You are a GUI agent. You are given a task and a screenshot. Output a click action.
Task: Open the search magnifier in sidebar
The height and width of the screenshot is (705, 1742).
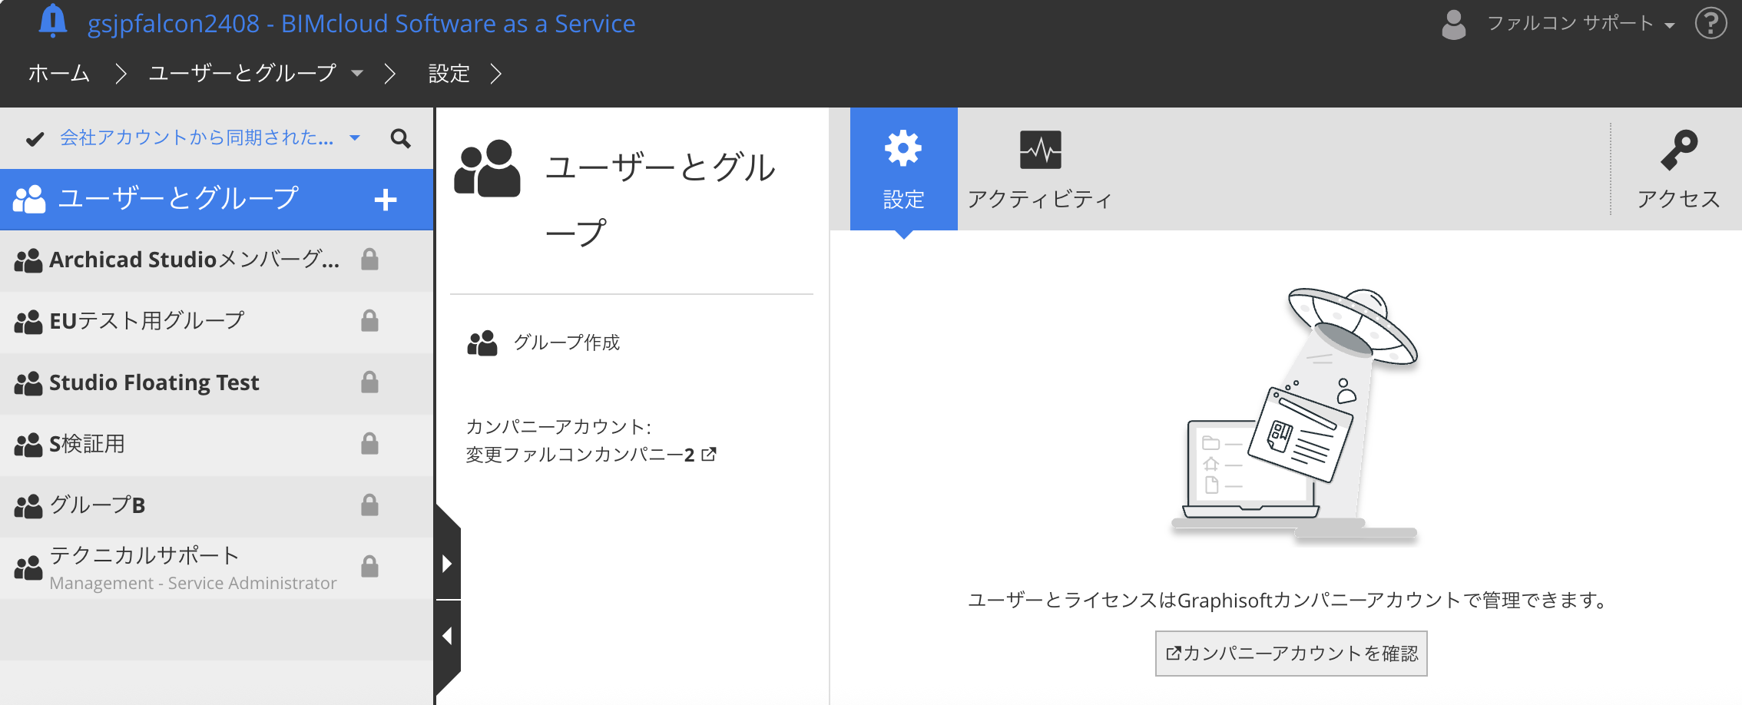(400, 138)
